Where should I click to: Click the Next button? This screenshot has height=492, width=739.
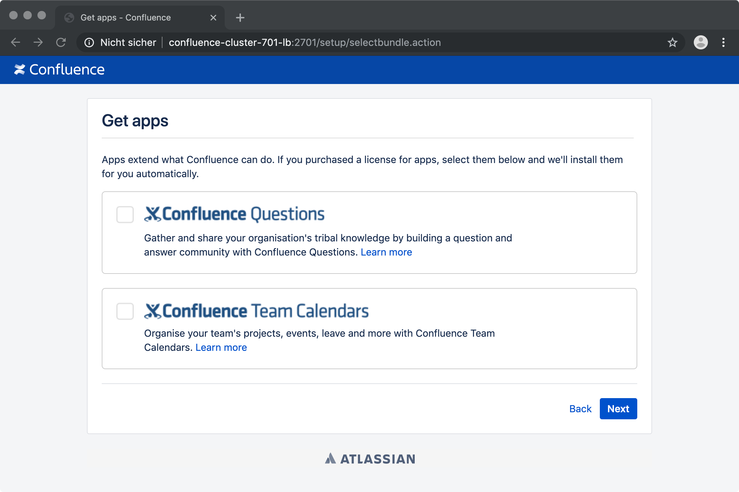pyautogui.click(x=618, y=409)
